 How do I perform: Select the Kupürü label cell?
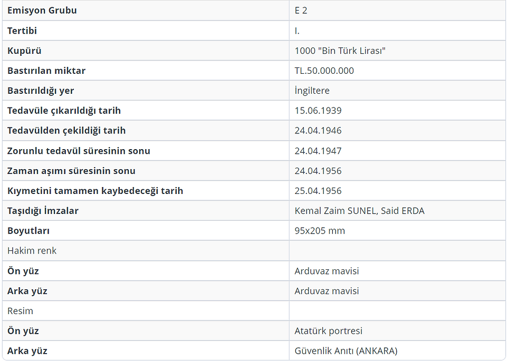[x=23, y=50]
